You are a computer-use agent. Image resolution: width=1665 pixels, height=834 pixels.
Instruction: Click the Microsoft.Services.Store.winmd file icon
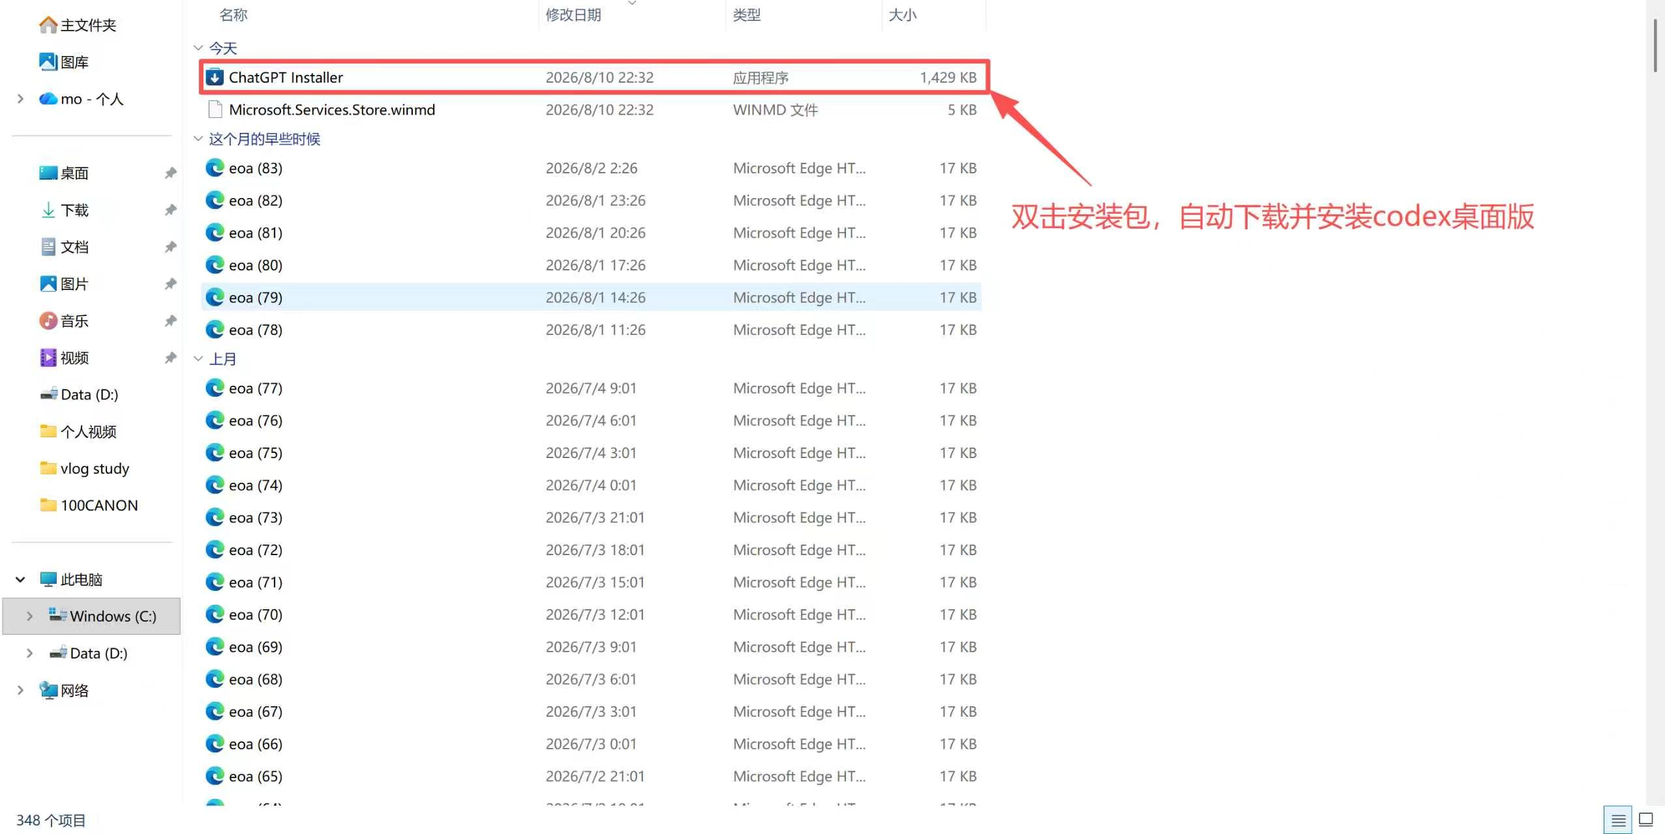(x=215, y=109)
